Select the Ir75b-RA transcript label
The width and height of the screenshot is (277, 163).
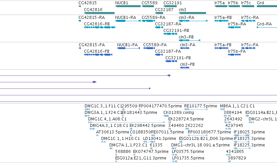coord(237,24)
